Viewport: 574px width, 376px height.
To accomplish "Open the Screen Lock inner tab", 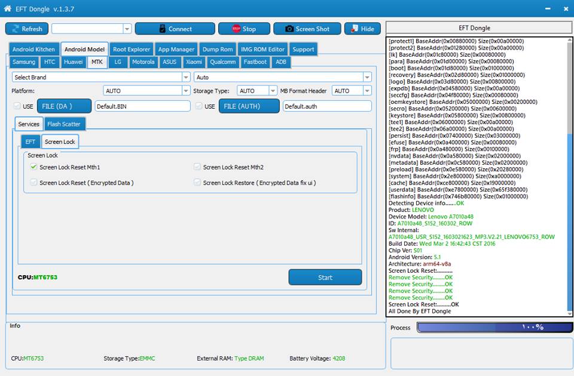I will pos(60,142).
